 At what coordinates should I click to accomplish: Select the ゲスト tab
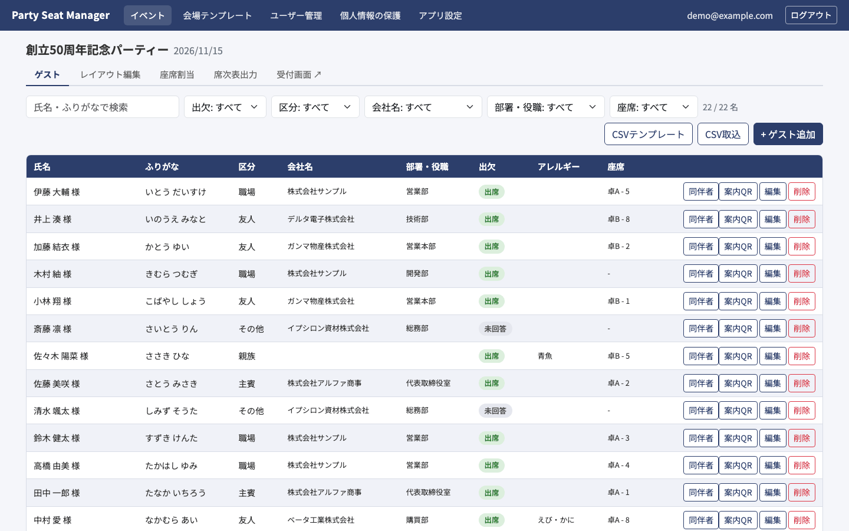47,74
